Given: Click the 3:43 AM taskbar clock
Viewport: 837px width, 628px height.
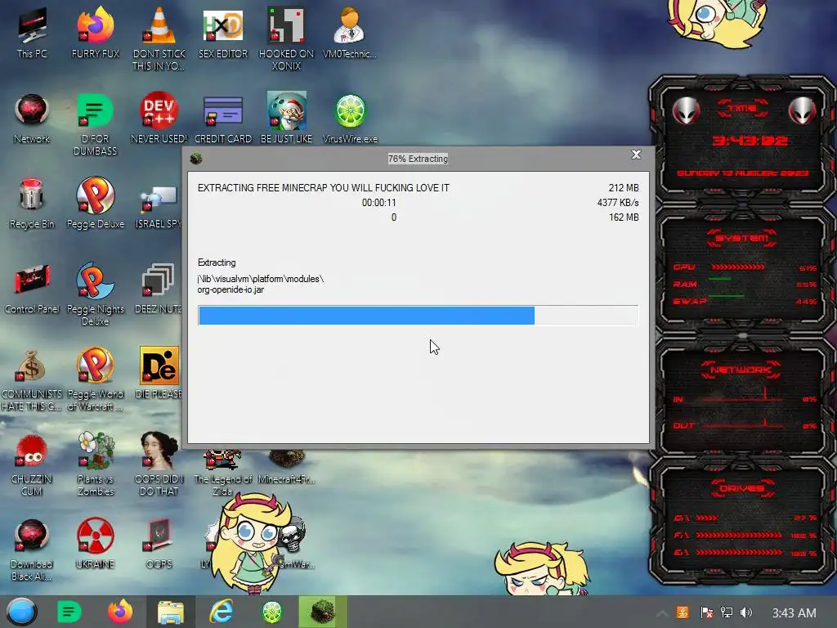Looking at the screenshot, I should coord(794,613).
